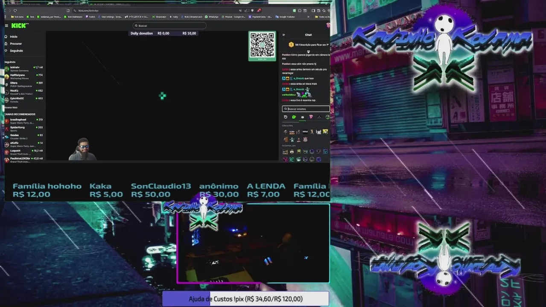This screenshot has height=307, width=546.
Task: Focus the Buscar emotes search field
Action: pyautogui.click(x=306, y=109)
